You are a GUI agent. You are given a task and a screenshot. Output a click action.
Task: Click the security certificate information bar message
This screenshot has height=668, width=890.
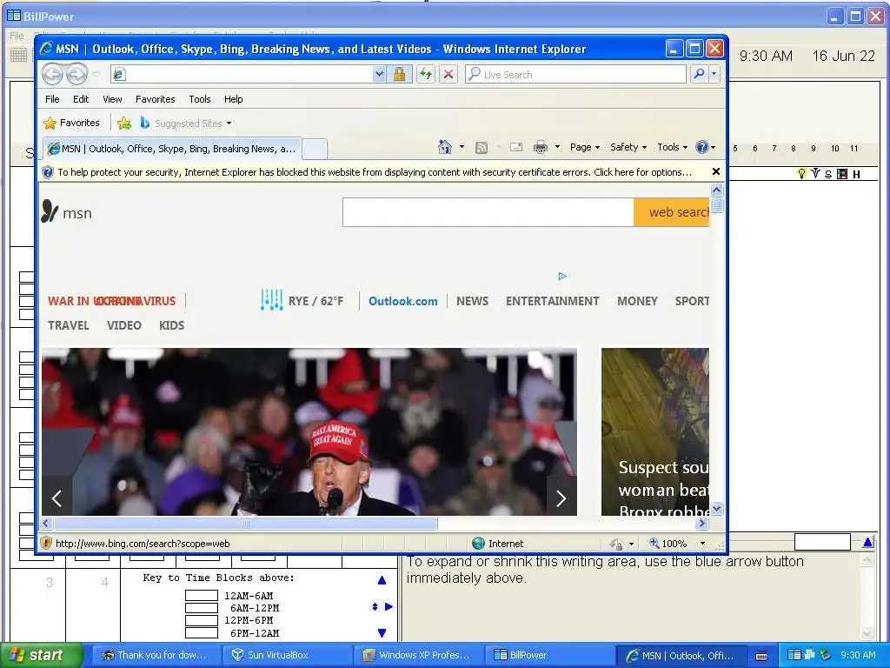(375, 172)
